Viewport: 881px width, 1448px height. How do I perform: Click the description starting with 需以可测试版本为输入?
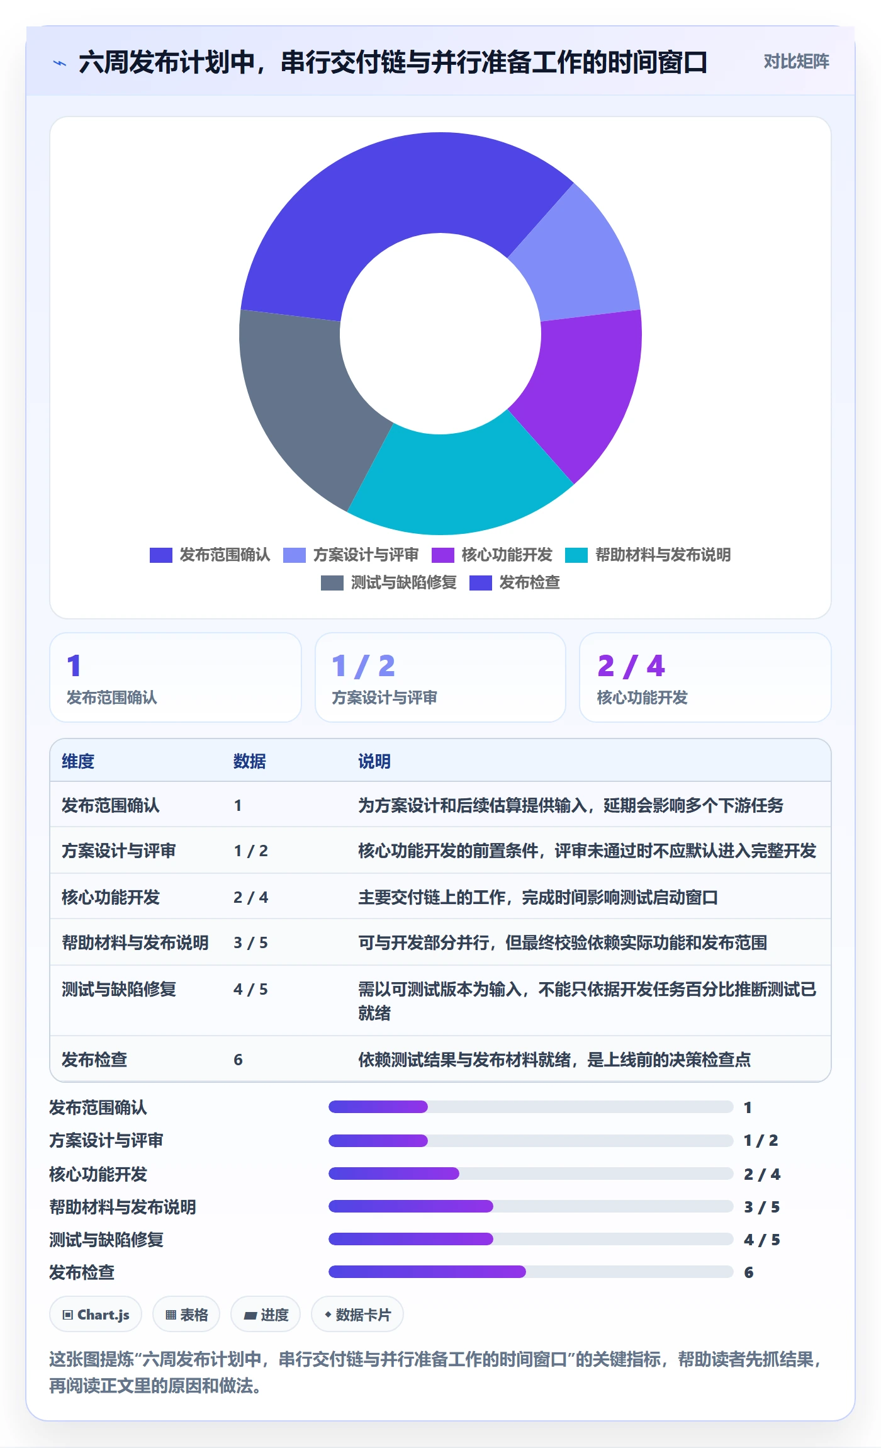tap(587, 1001)
